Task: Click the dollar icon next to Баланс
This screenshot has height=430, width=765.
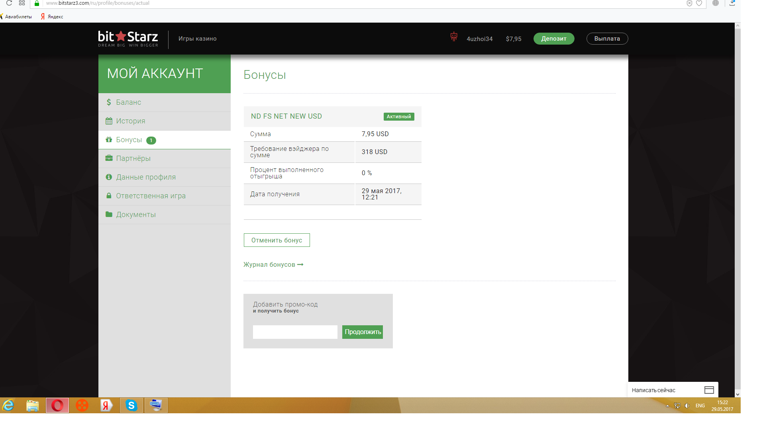Action: coord(109,102)
